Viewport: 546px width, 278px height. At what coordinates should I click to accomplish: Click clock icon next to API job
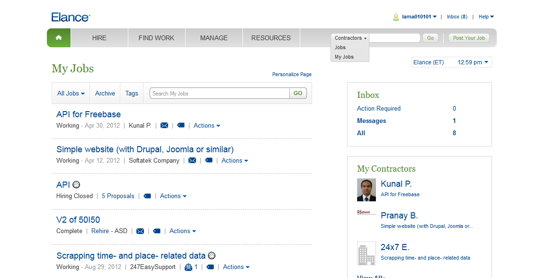coord(76,185)
